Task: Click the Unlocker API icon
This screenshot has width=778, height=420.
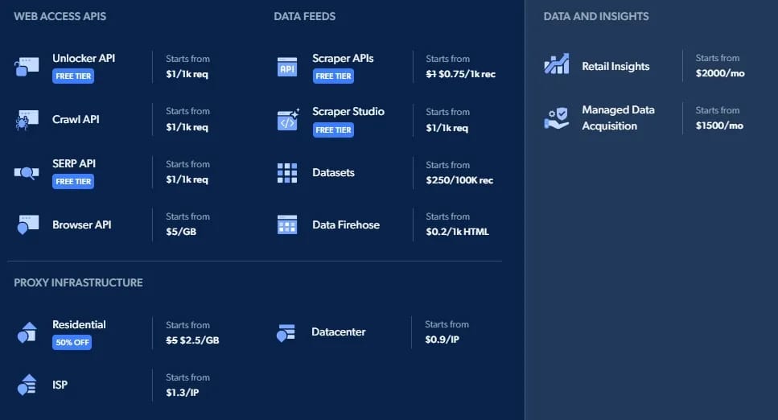Action: click(27, 67)
